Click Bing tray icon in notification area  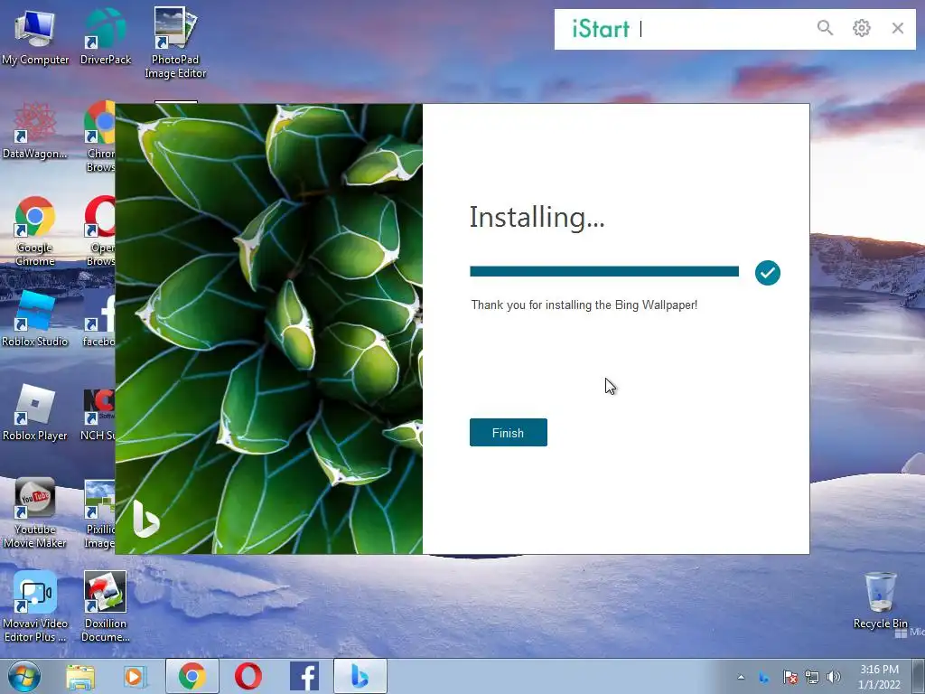[x=764, y=677]
